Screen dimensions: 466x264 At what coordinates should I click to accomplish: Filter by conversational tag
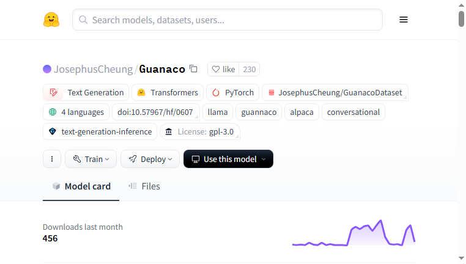pos(353,112)
